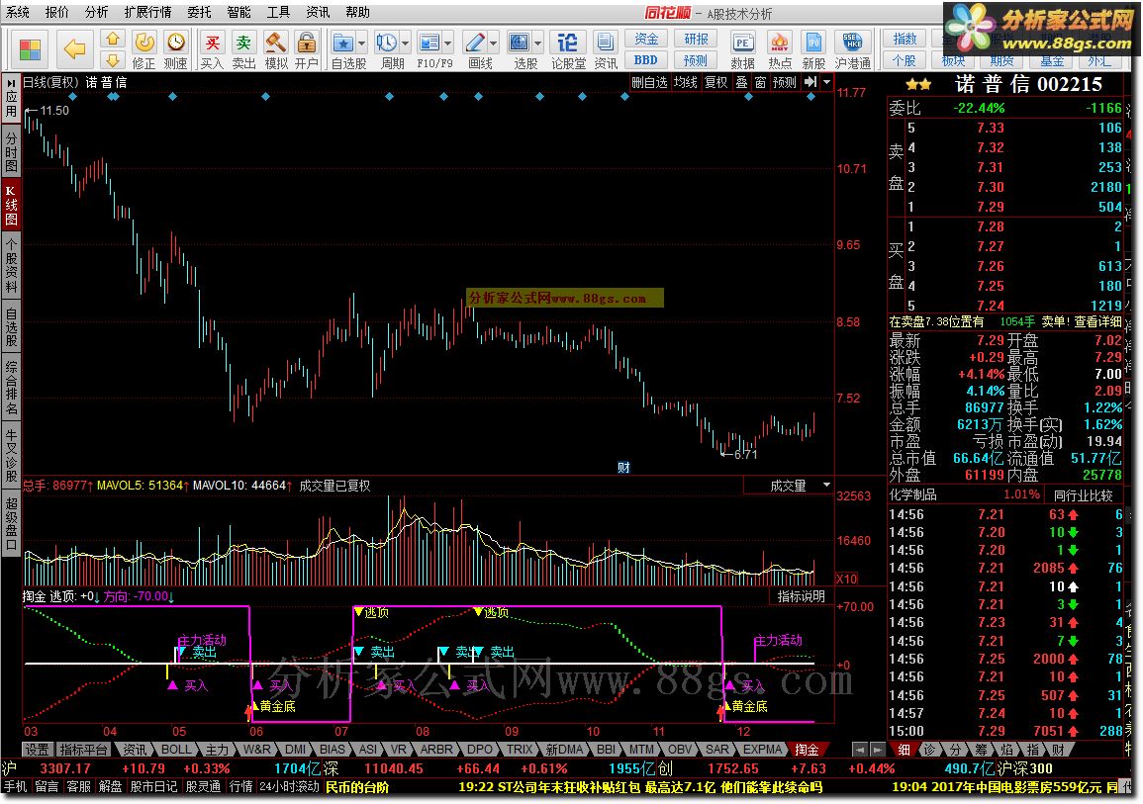Open the 扩展行情 menu
Viewport: 1143px width, 804px height.
[x=148, y=13]
